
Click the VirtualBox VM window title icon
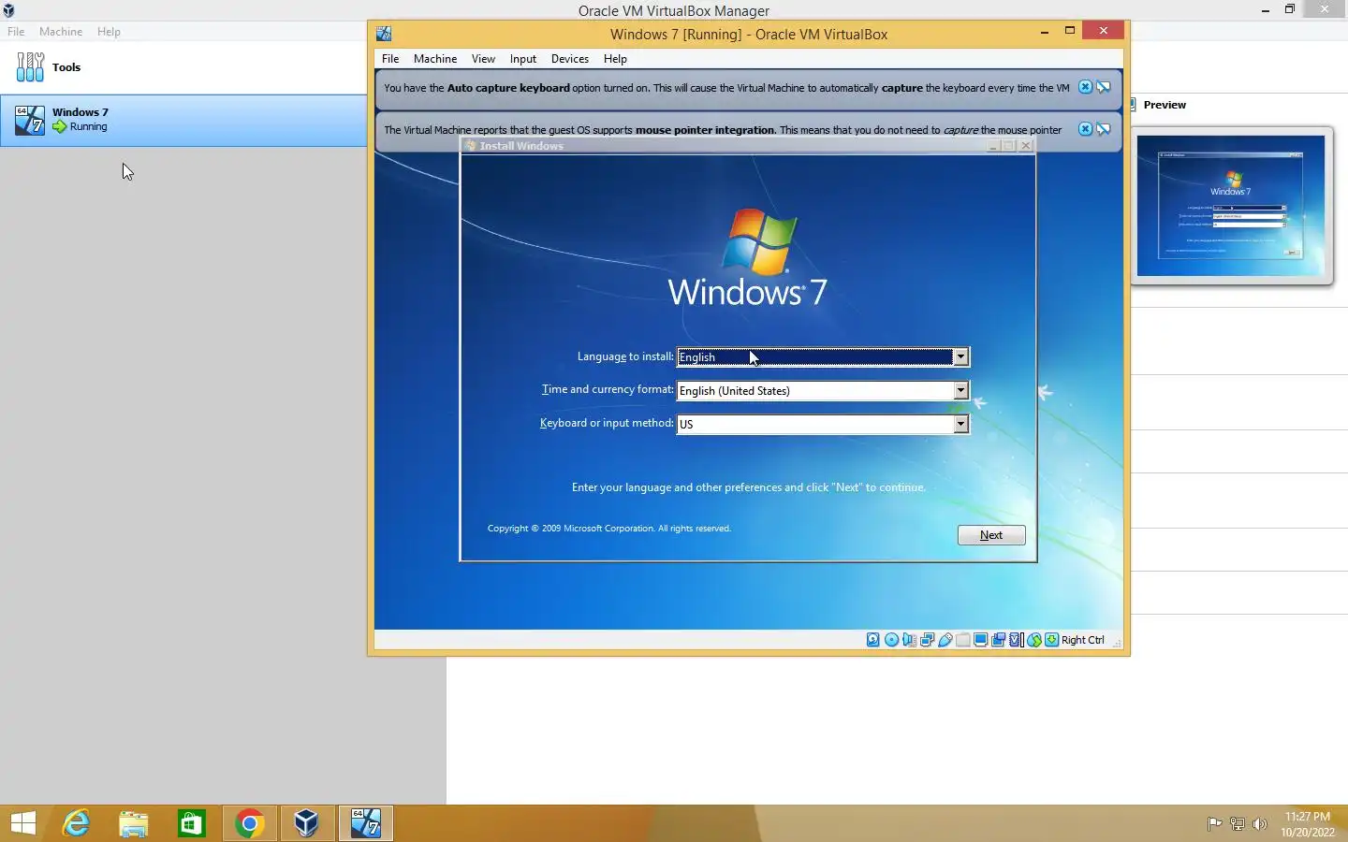pos(384,34)
